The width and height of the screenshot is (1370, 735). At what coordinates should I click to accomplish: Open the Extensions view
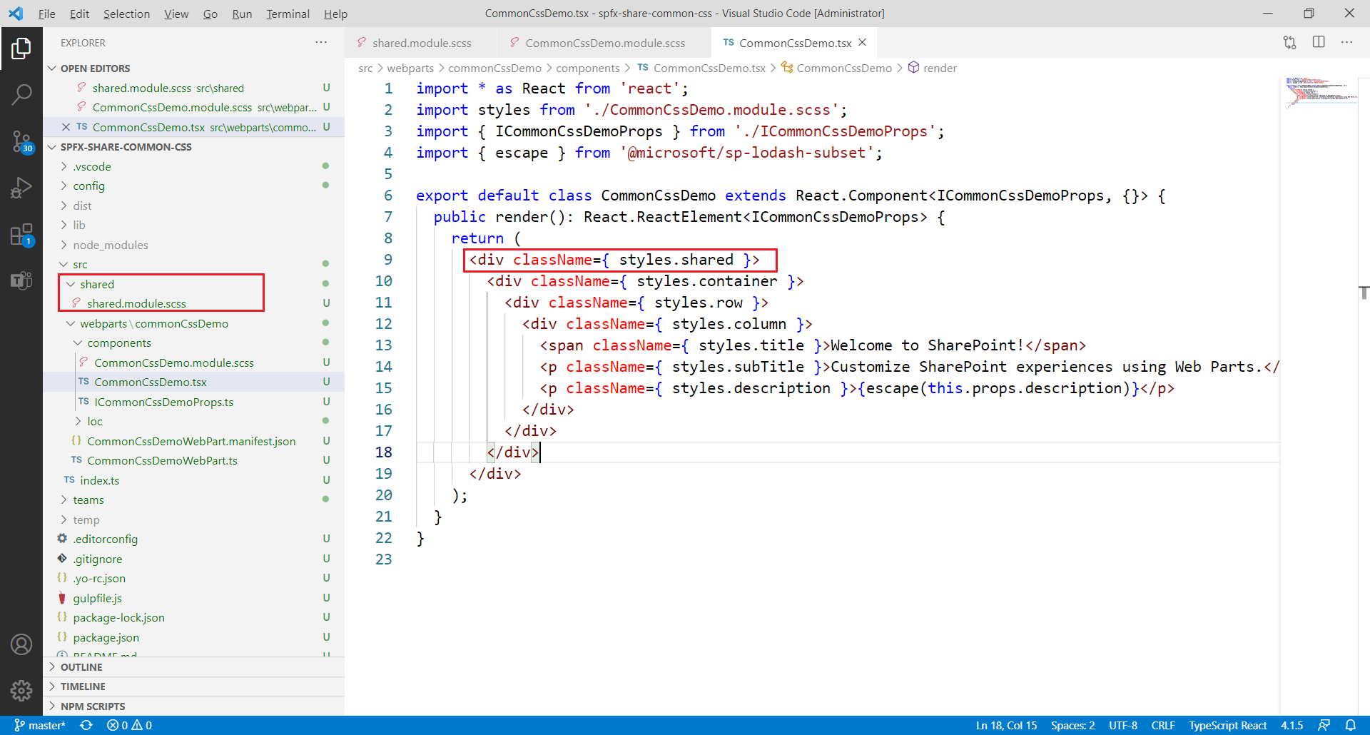[x=21, y=235]
